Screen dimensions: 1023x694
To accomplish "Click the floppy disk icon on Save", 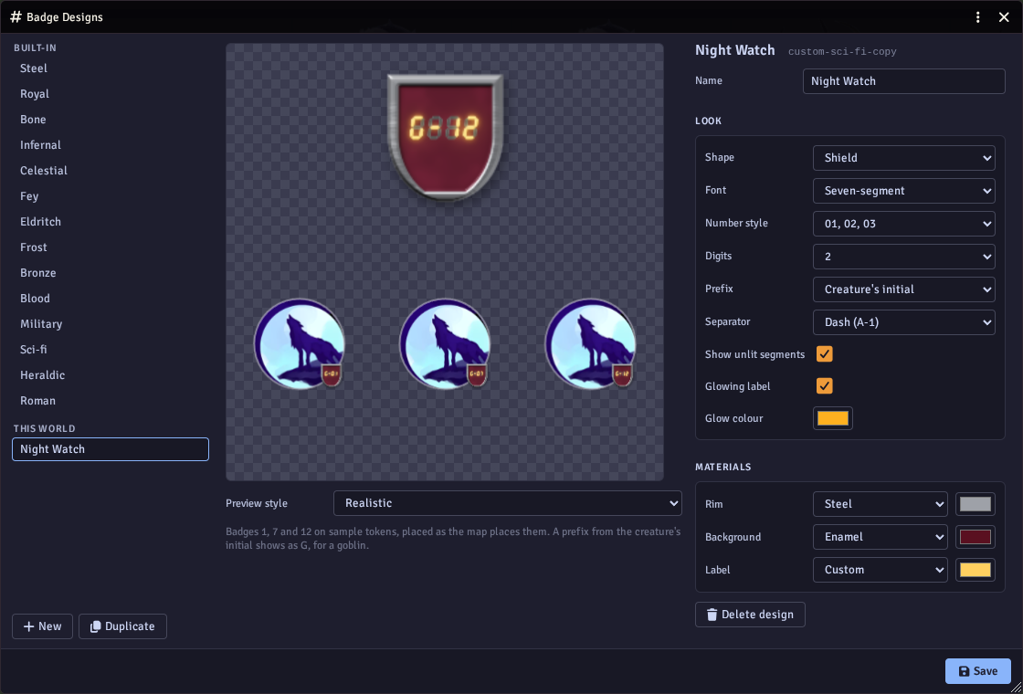I will 964,671.
